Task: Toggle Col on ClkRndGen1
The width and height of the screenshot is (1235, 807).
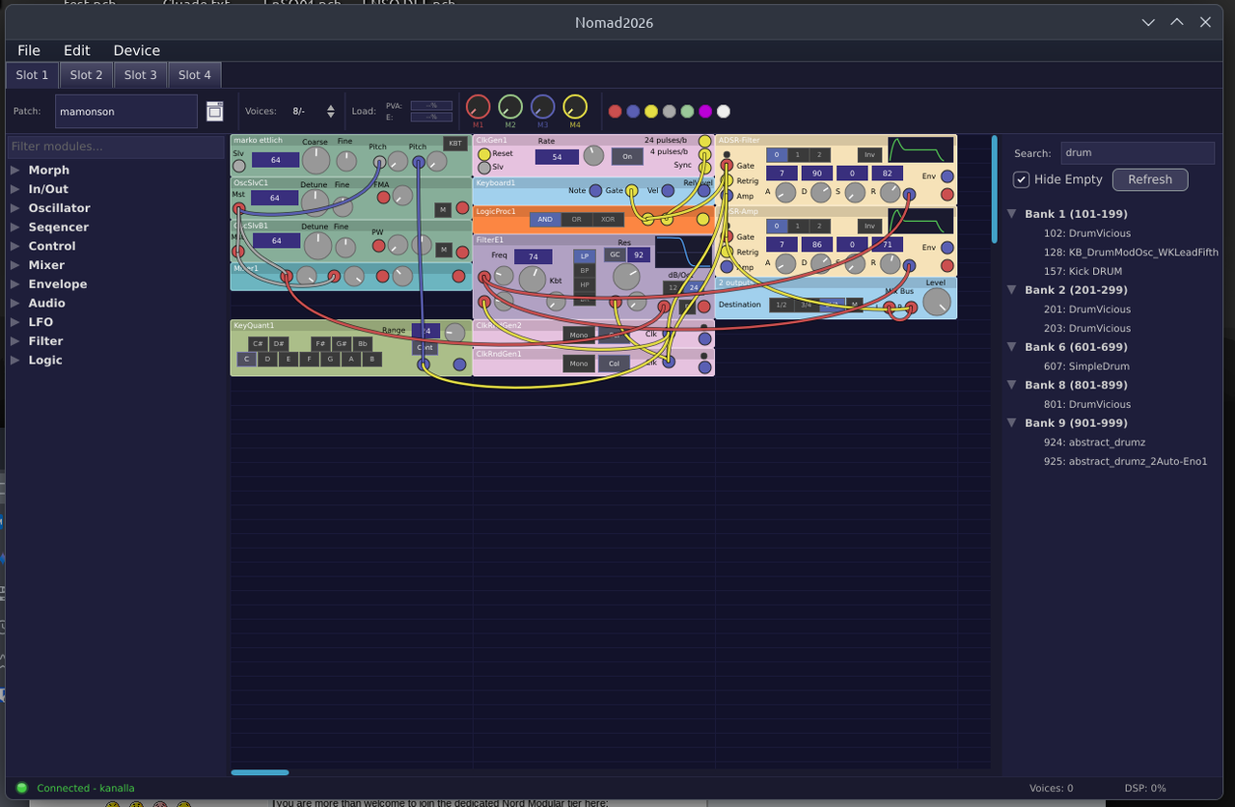Action: pos(614,363)
